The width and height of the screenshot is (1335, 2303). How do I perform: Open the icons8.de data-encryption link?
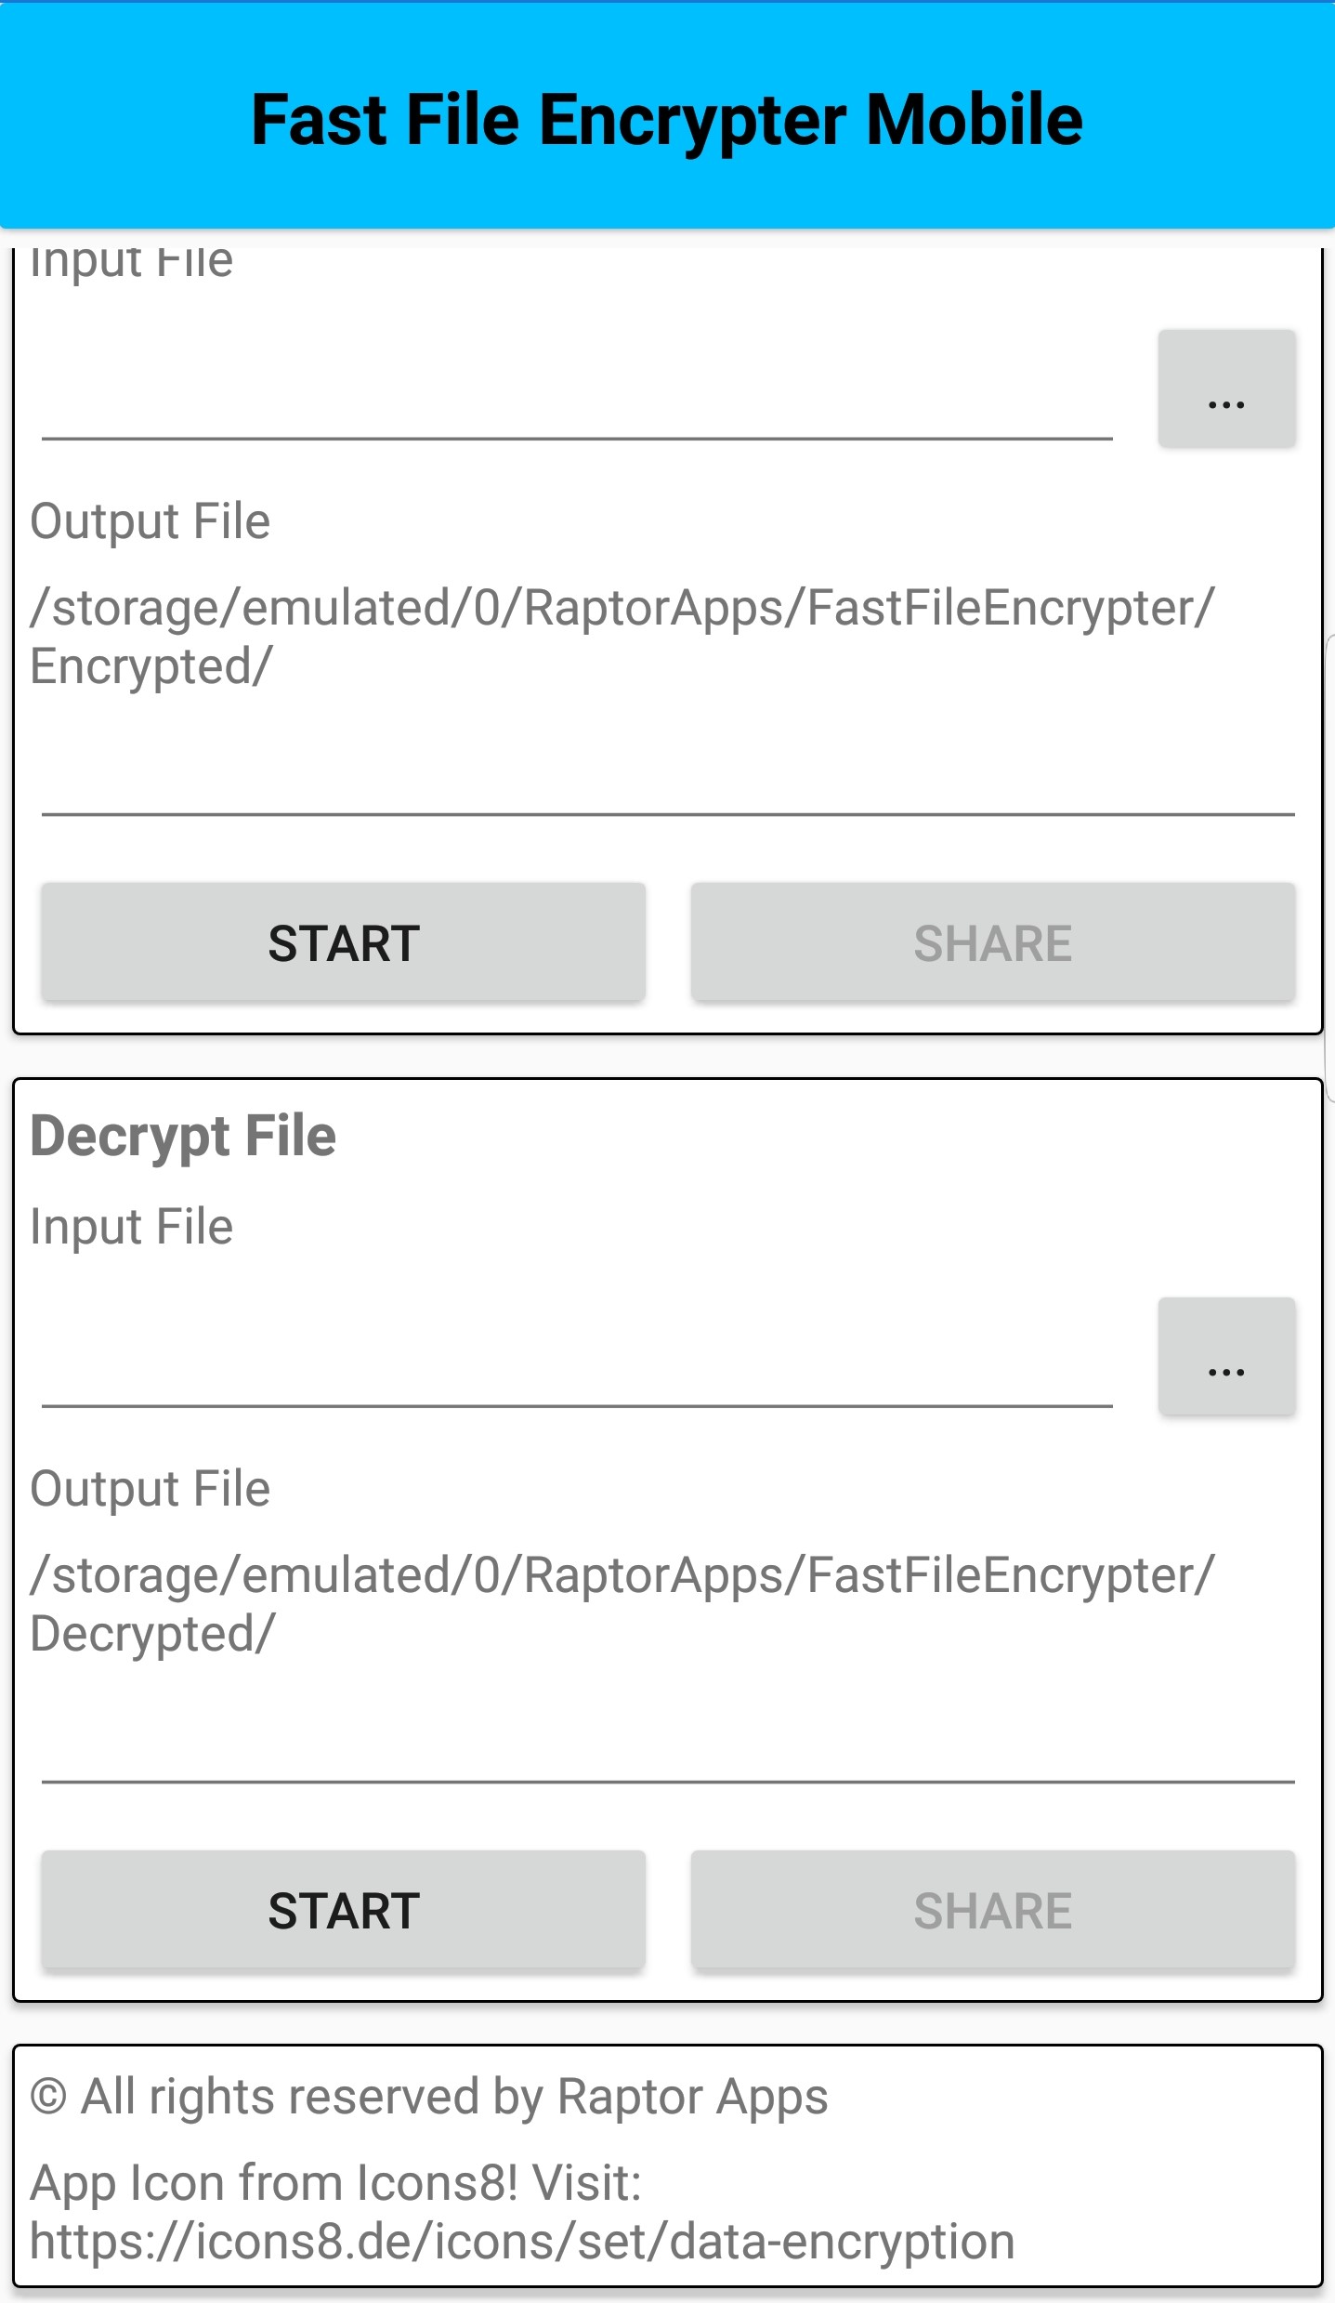[522, 2242]
